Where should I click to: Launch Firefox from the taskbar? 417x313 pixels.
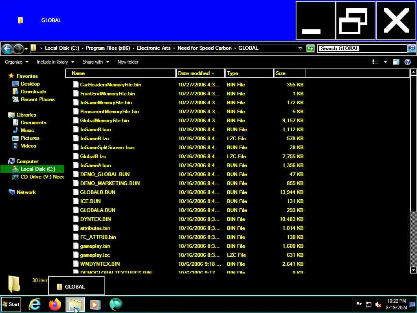click(55, 304)
